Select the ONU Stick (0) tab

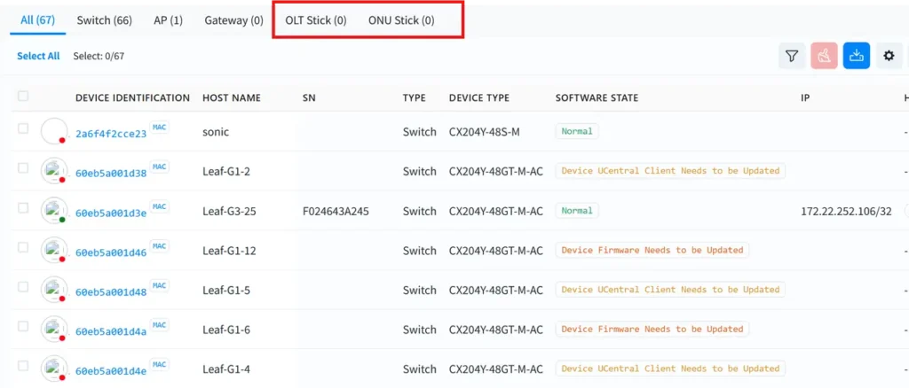[401, 20]
